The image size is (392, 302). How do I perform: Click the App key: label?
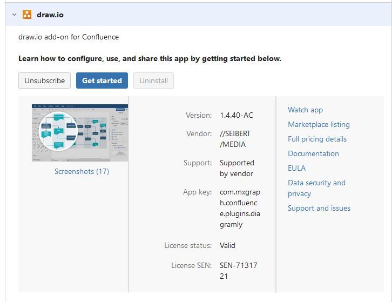(197, 192)
